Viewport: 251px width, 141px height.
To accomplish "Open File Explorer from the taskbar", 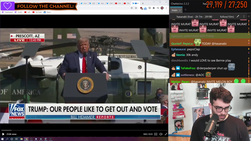I will click(x=22, y=139).
